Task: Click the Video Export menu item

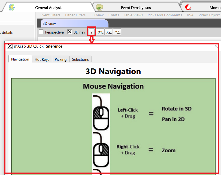Action: pos(209,15)
